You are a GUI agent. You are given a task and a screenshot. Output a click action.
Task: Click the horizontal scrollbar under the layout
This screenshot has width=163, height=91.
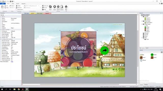tap(79, 84)
